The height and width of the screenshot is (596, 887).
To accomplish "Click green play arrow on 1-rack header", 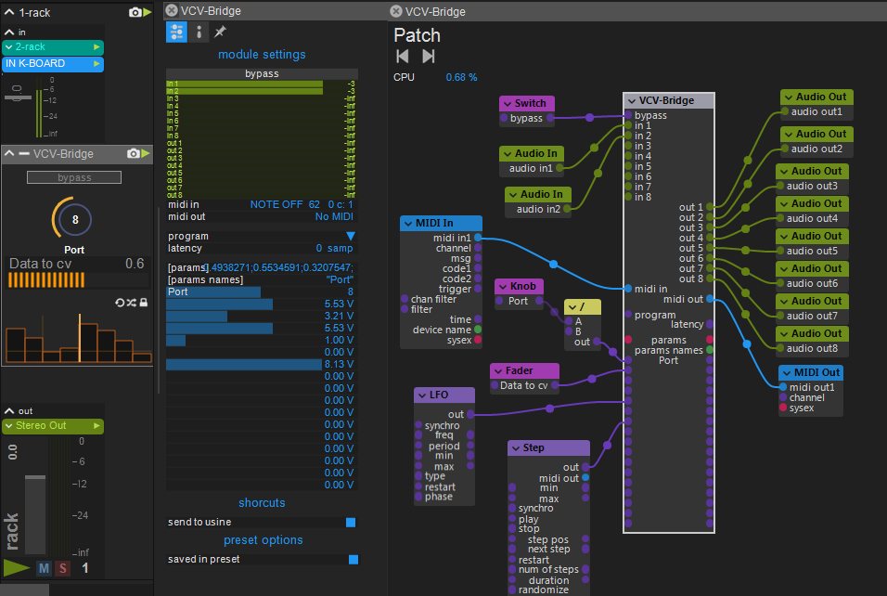I will [x=148, y=12].
